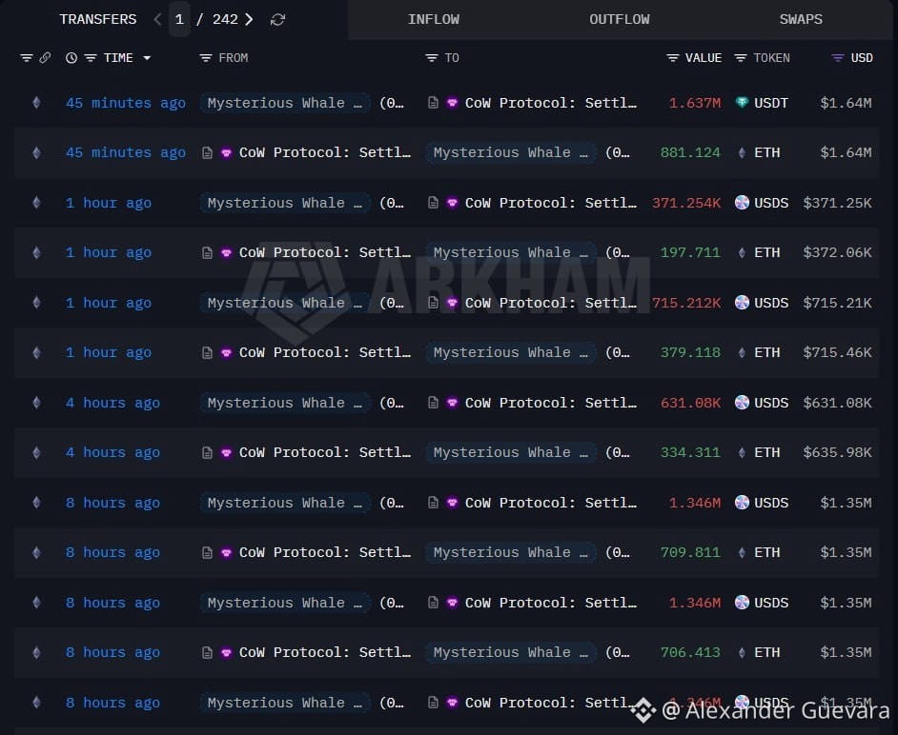Image resolution: width=898 pixels, height=735 pixels.
Task: Open the 45 minutes ago USDT transaction link
Action: click(126, 103)
